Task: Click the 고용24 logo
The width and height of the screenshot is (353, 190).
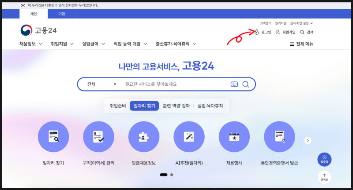Action: pos(38,30)
